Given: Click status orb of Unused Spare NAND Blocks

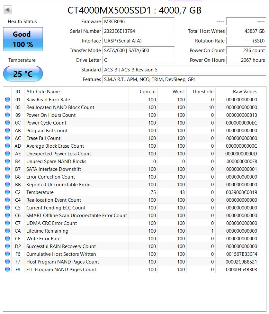Looking at the screenshot, I should point(7,161).
